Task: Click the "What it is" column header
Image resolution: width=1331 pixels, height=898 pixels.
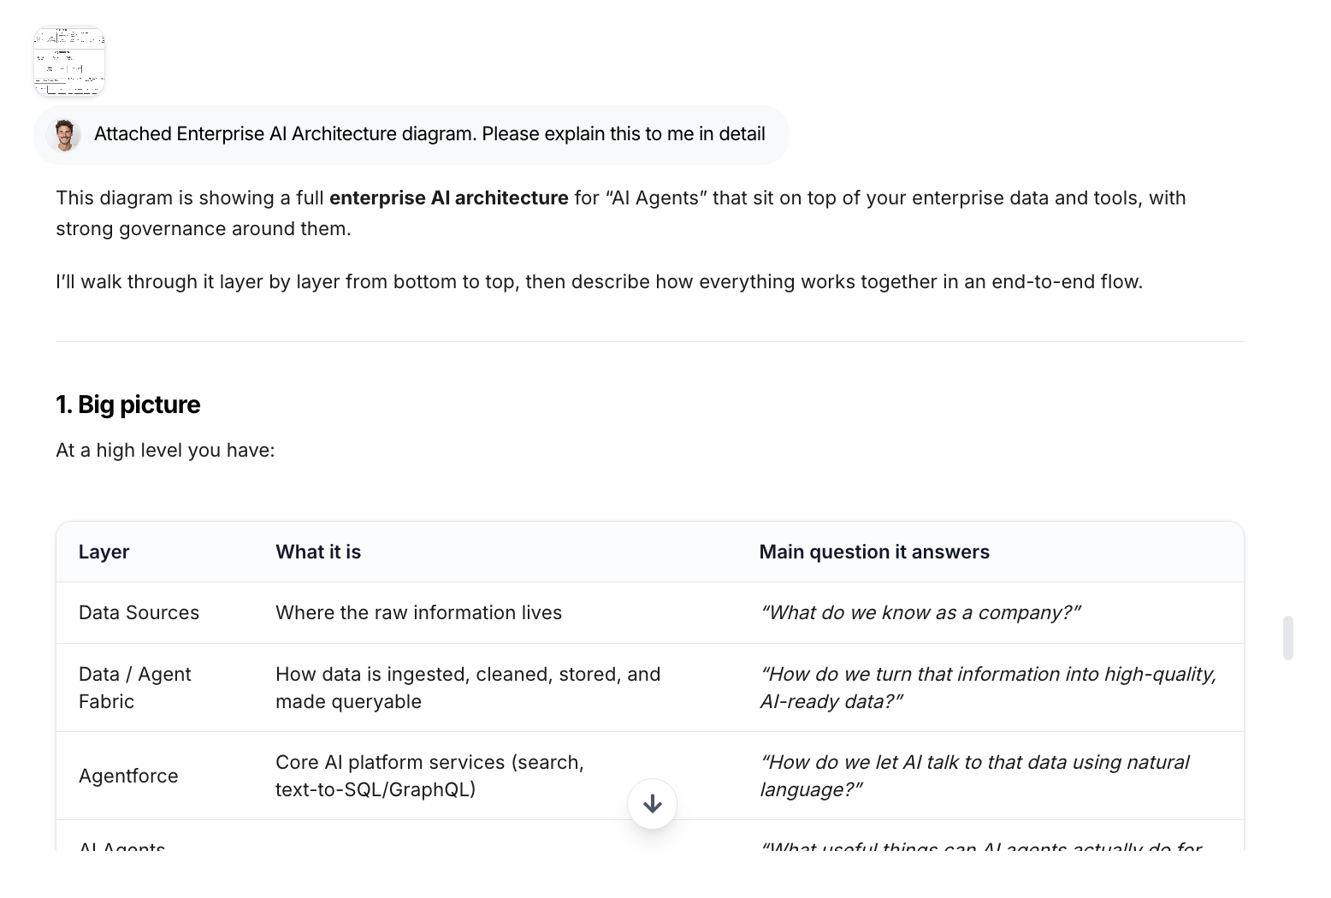Action: click(x=318, y=552)
